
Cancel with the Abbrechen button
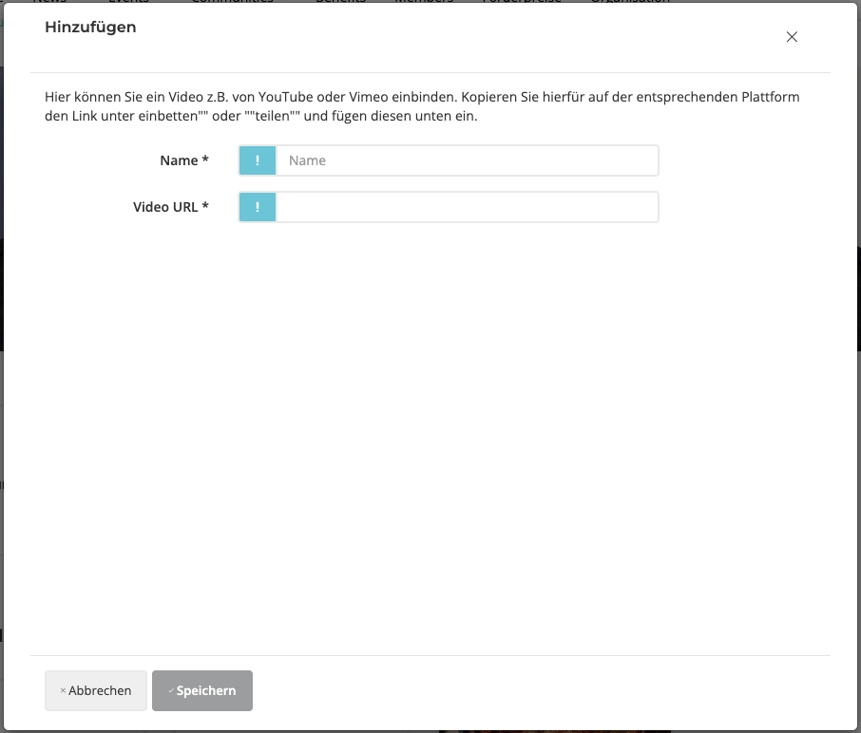point(95,691)
